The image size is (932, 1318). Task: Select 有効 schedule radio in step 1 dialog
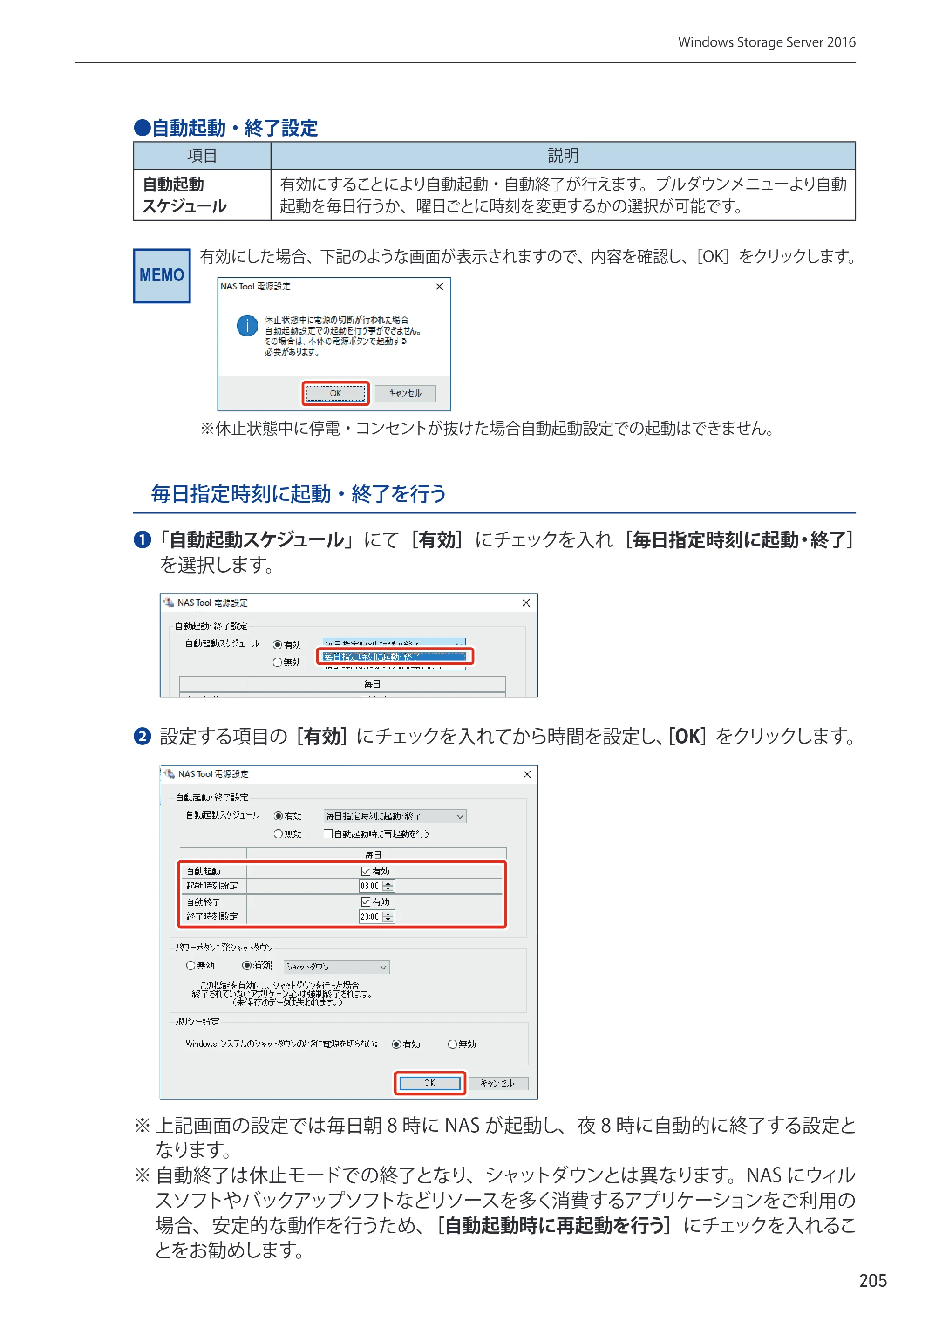(278, 645)
